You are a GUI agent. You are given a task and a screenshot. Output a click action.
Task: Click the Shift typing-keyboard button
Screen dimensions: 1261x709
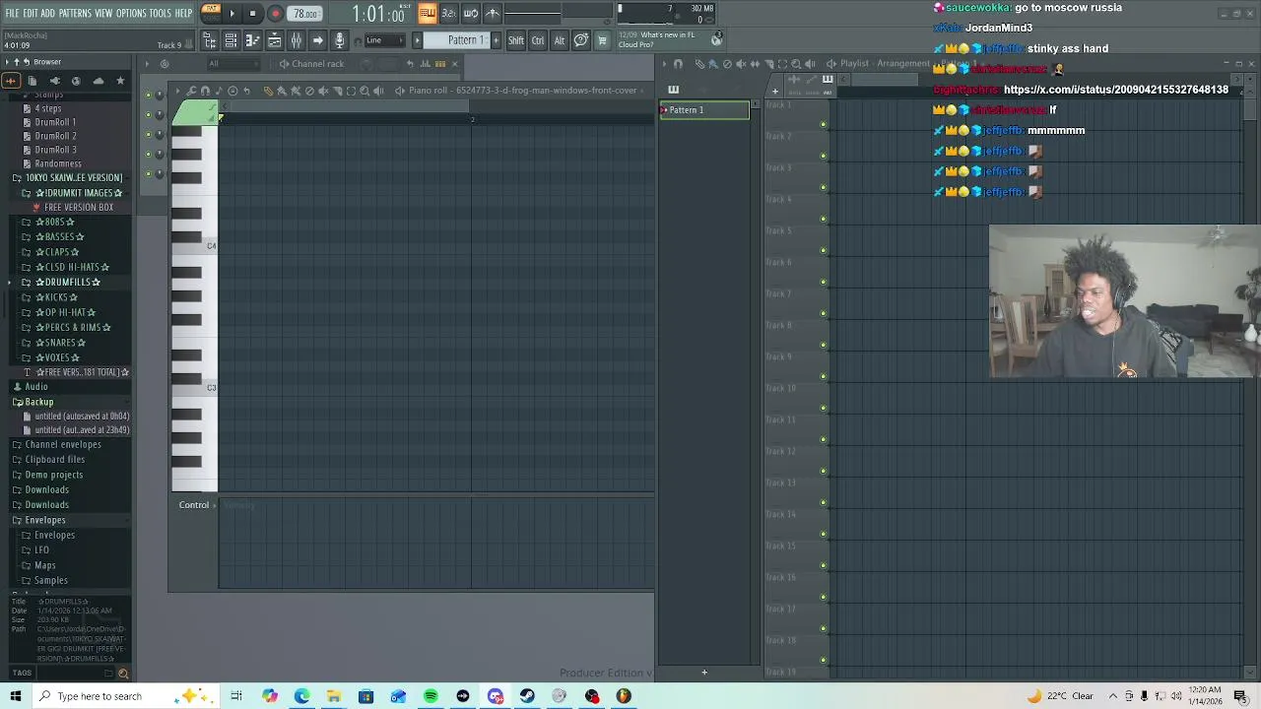(516, 40)
